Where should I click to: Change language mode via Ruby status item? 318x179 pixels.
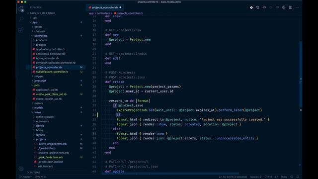[284, 177]
